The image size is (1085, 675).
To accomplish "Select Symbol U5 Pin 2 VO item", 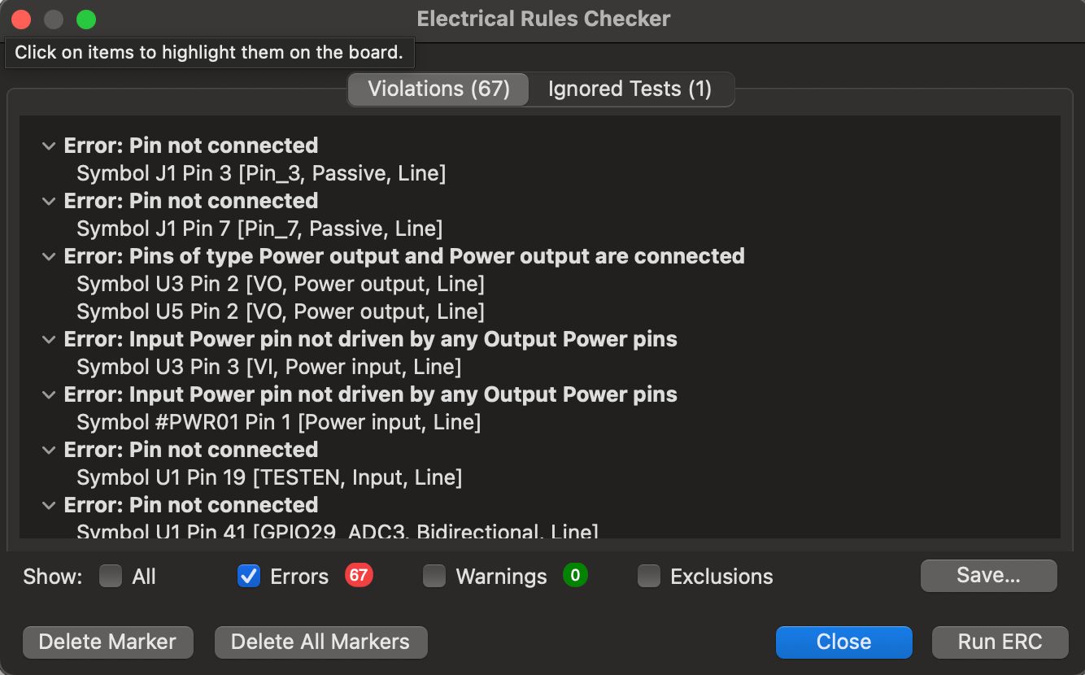I will (x=280, y=311).
